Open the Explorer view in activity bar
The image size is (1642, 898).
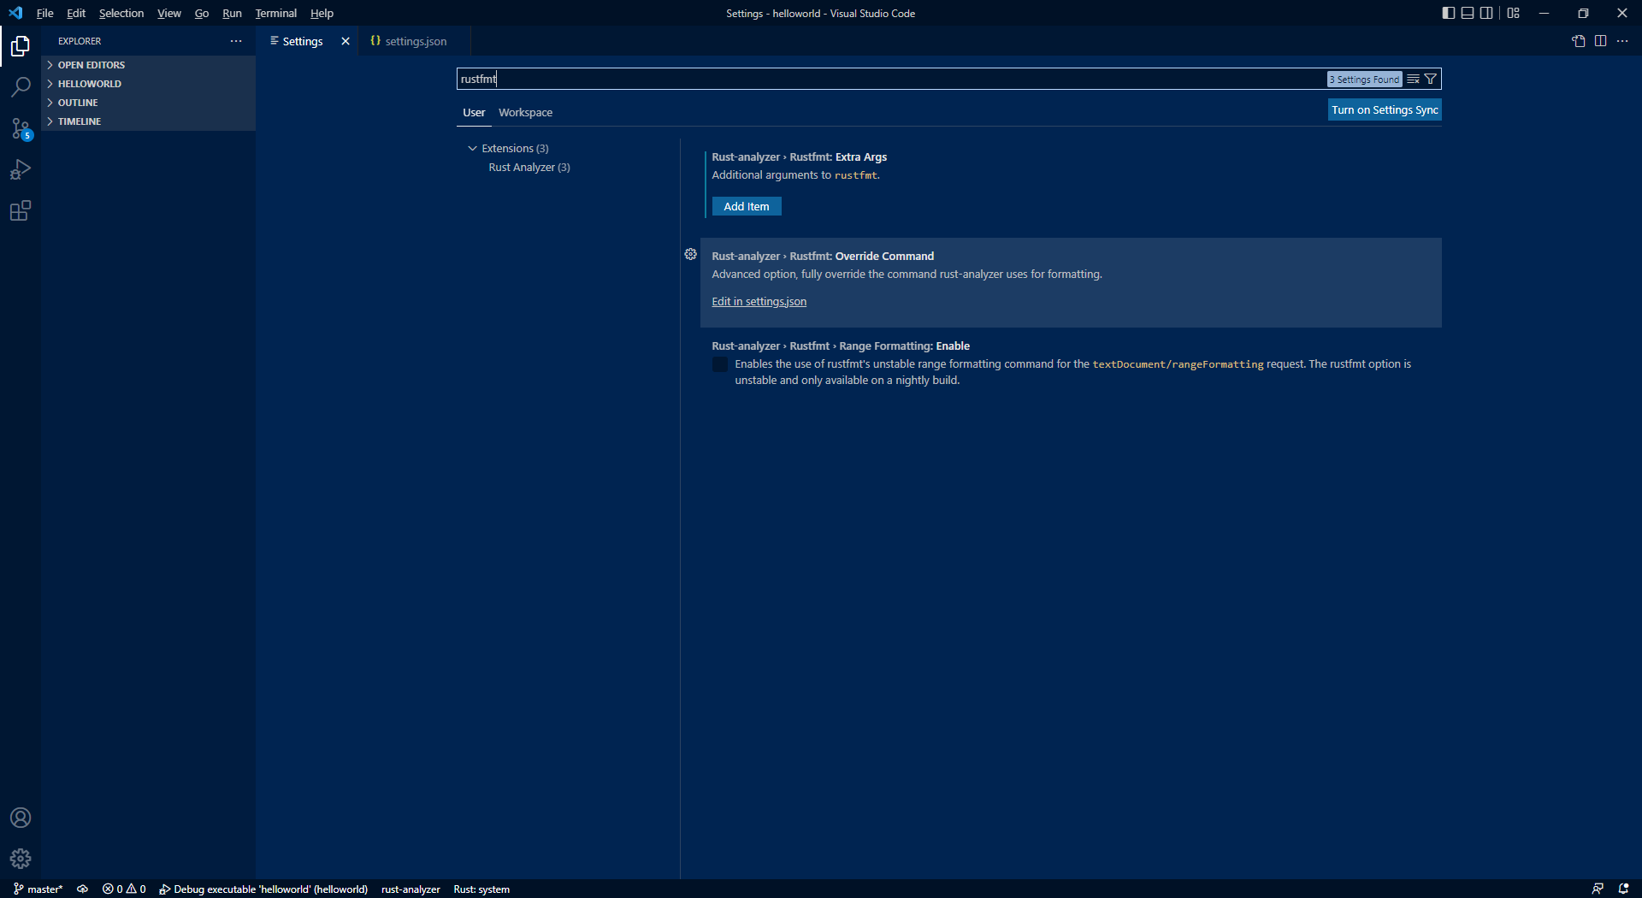coord(21,46)
